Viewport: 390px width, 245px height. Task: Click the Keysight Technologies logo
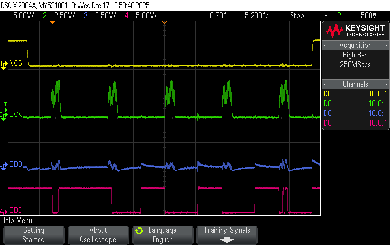tap(355, 31)
